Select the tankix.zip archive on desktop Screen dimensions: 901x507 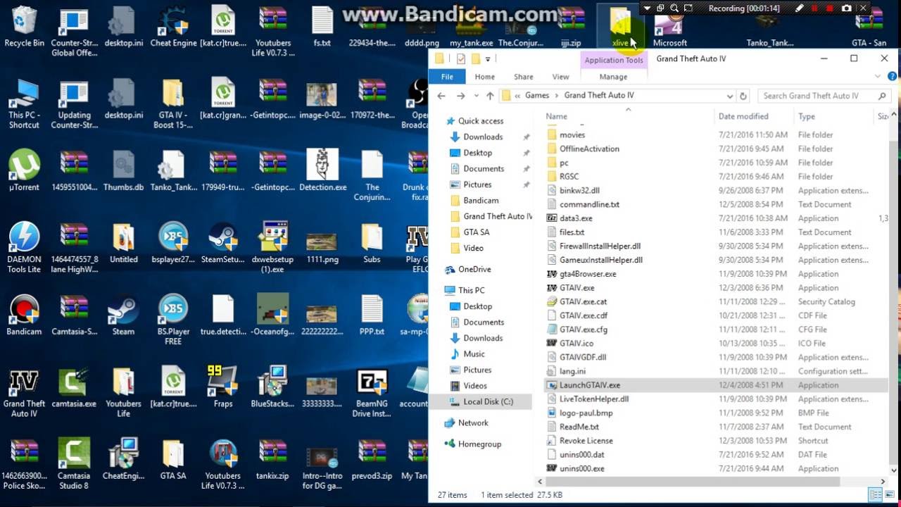click(x=272, y=459)
